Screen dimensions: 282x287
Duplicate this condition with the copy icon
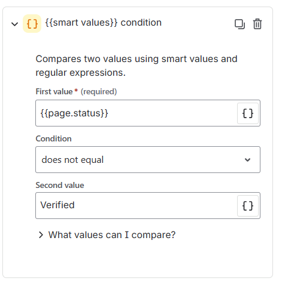click(239, 24)
